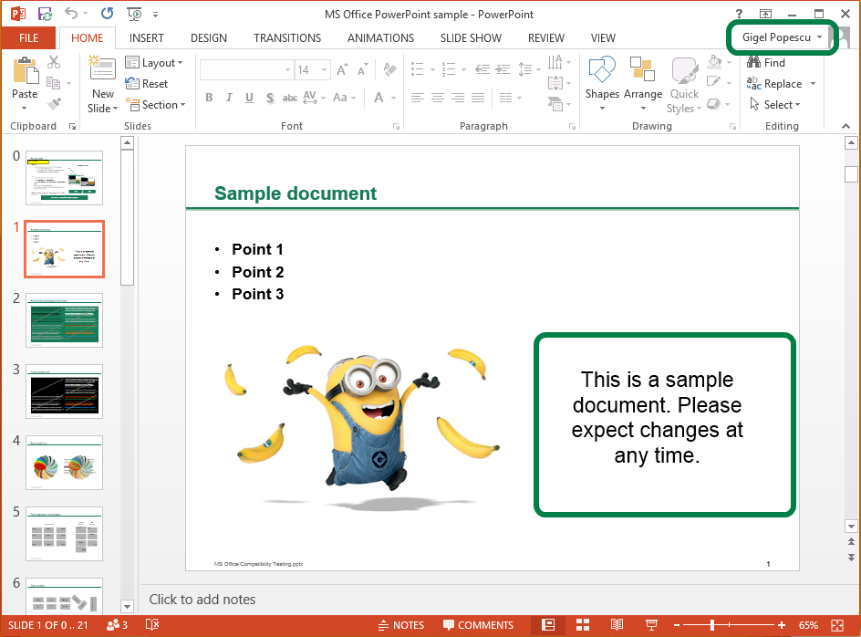Open the Layout dropdown
Screen dimensions: 861x637
(x=154, y=63)
